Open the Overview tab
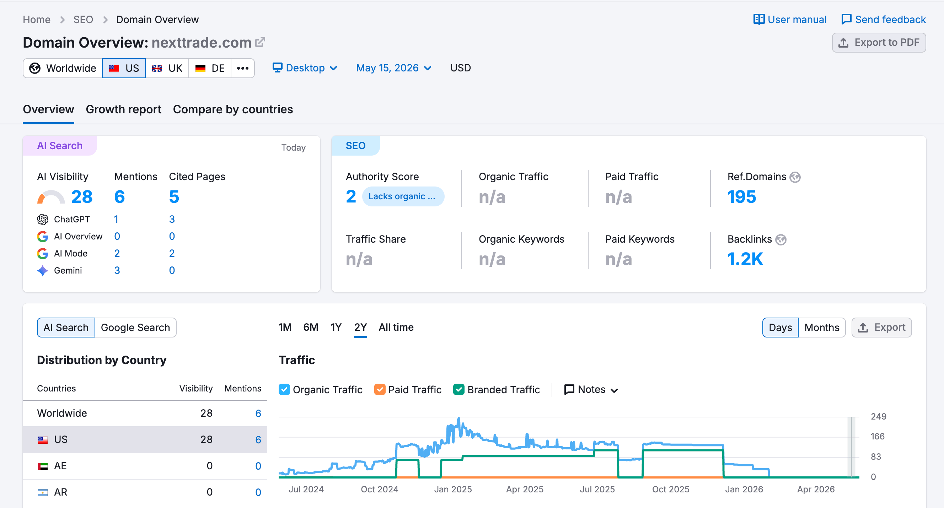The image size is (944, 508). [48, 109]
